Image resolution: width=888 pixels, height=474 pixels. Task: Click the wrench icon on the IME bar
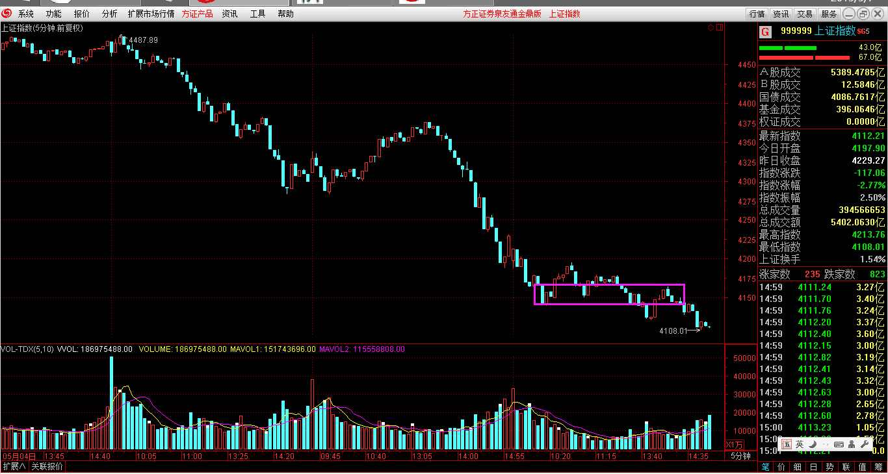[x=864, y=444]
